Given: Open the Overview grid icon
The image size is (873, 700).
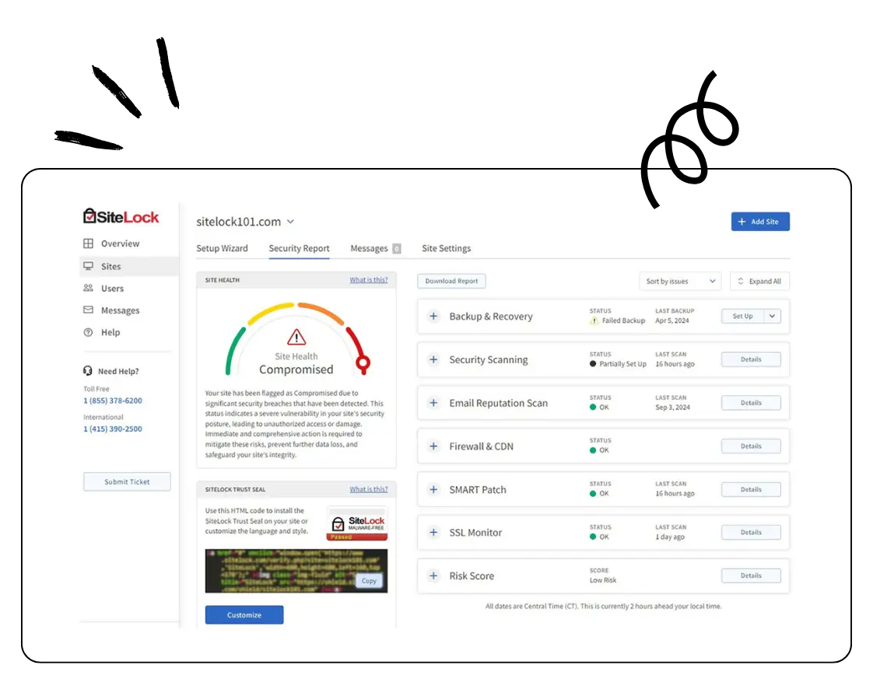Looking at the screenshot, I should click(88, 243).
